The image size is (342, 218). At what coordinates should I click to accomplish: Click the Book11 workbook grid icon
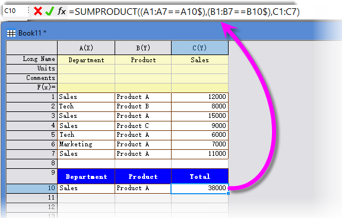11,33
